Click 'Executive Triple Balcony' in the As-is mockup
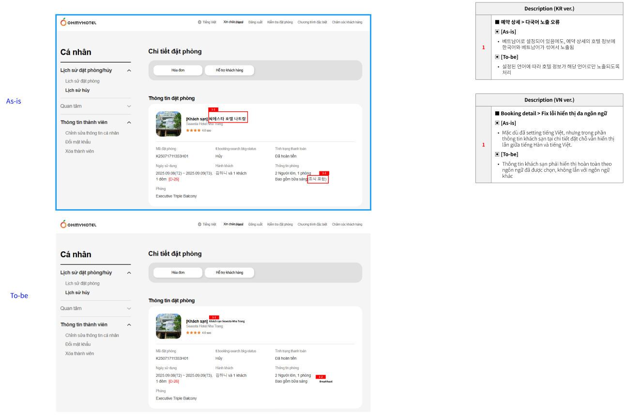 [176, 196]
